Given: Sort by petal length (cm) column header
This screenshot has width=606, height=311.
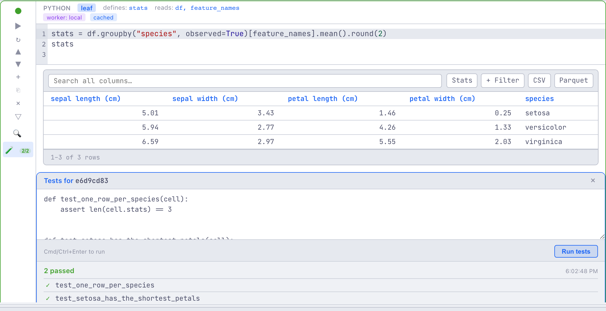Looking at the screenshot, I should (323, 99).
